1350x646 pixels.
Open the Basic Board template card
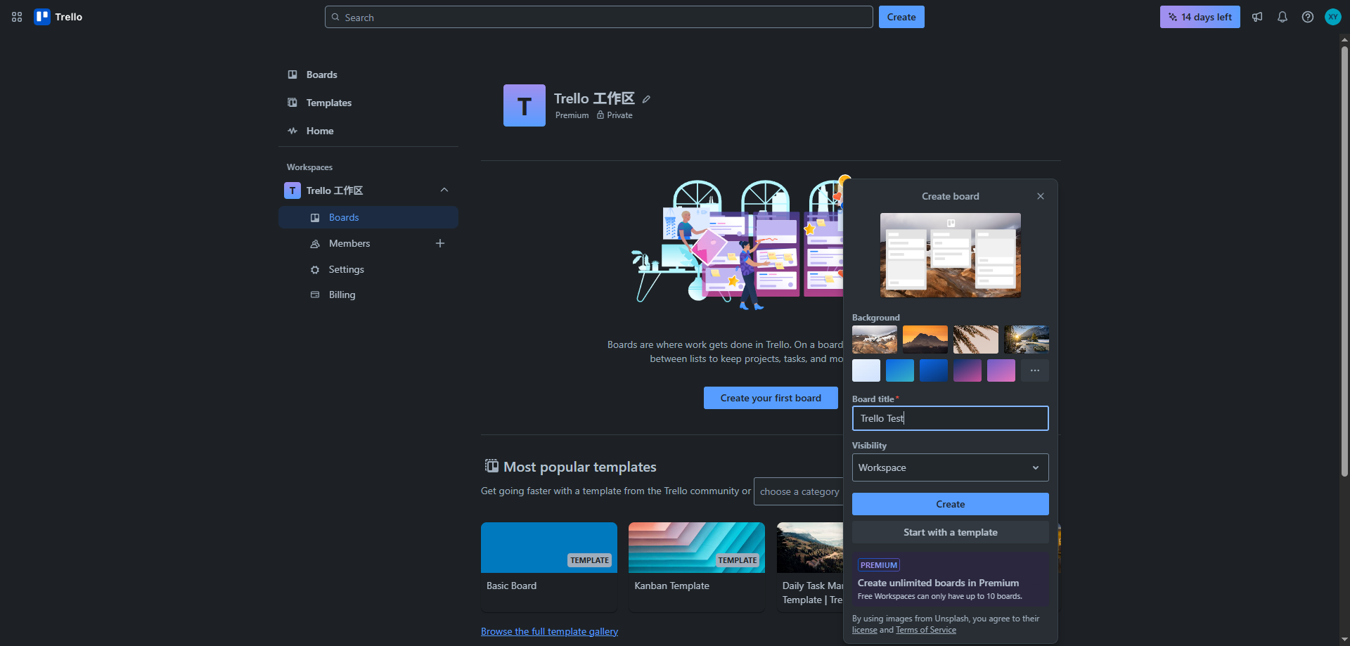pyautogui.click(x=549, y=567)
